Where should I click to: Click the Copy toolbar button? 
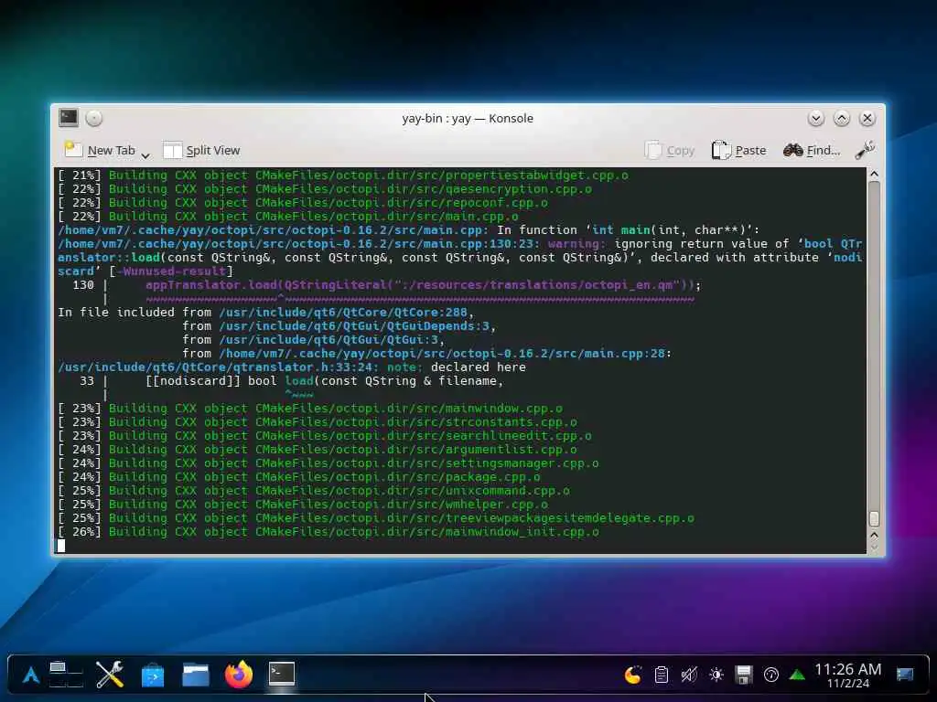point(669,151)
